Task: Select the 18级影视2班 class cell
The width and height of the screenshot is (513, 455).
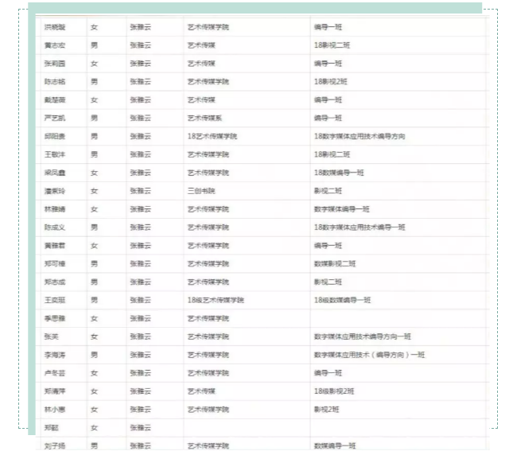Action: tap(334, 391)
